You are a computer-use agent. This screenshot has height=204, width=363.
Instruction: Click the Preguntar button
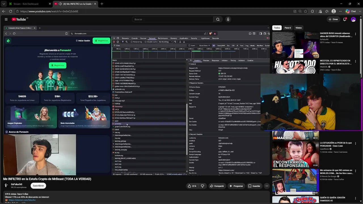tap(236, 186)
